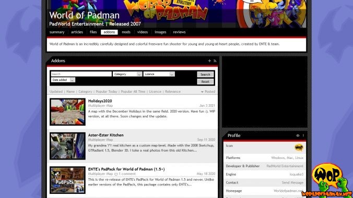Open the Category dropdown
This screenshot has height=198, width=353.
coord(127,74)
